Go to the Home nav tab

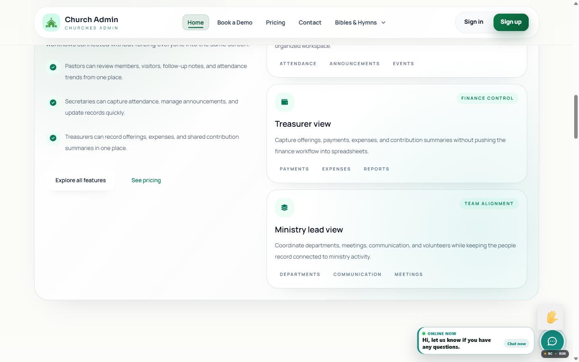click(x=195, y=23)
